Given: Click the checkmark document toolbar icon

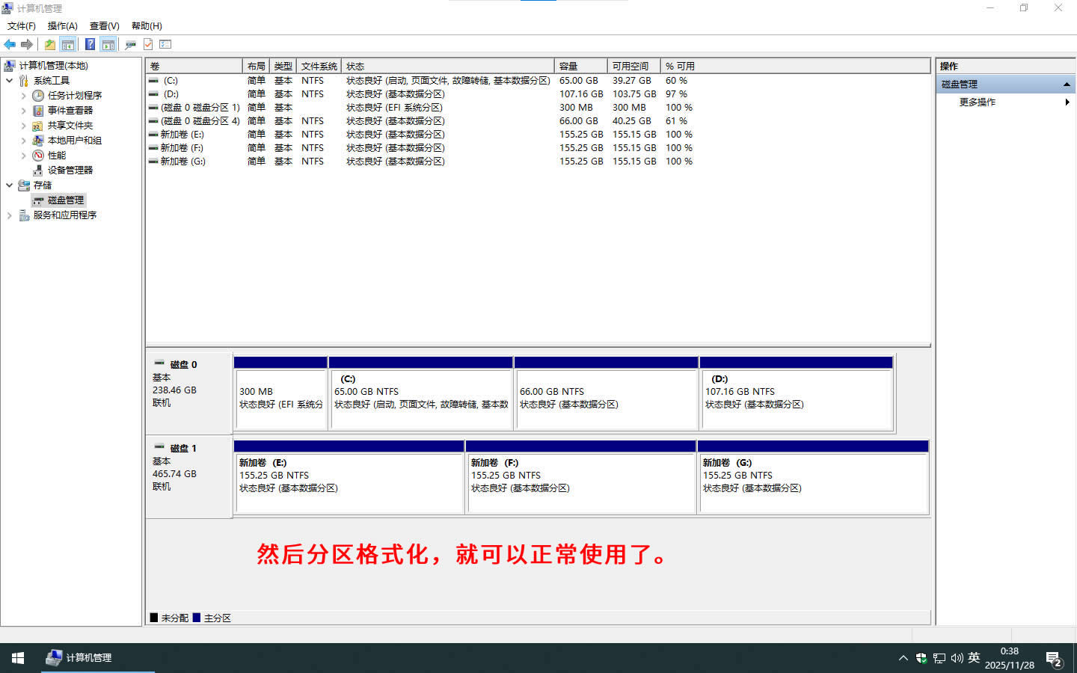Looking at the screenshot, I should (x=148, y=45).
